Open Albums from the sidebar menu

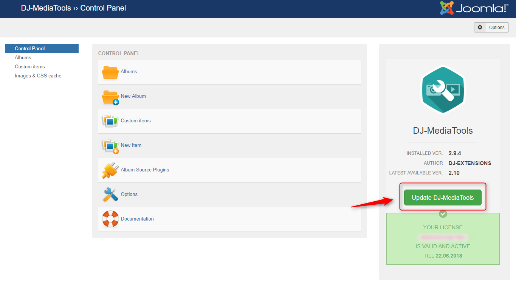click(23, 57)
